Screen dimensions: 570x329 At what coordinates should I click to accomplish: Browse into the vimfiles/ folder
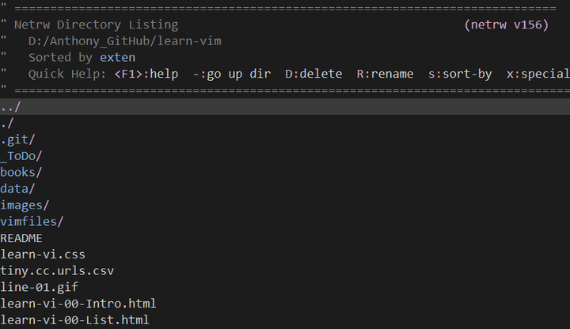point(32,222)
